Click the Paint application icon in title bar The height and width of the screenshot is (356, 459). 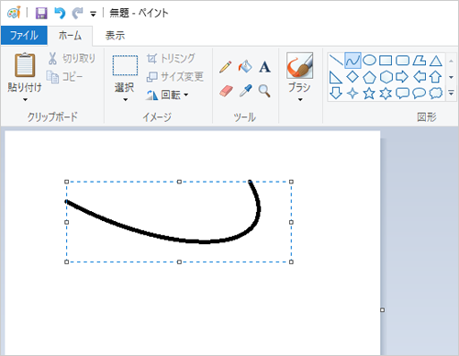tap(14, 13)
